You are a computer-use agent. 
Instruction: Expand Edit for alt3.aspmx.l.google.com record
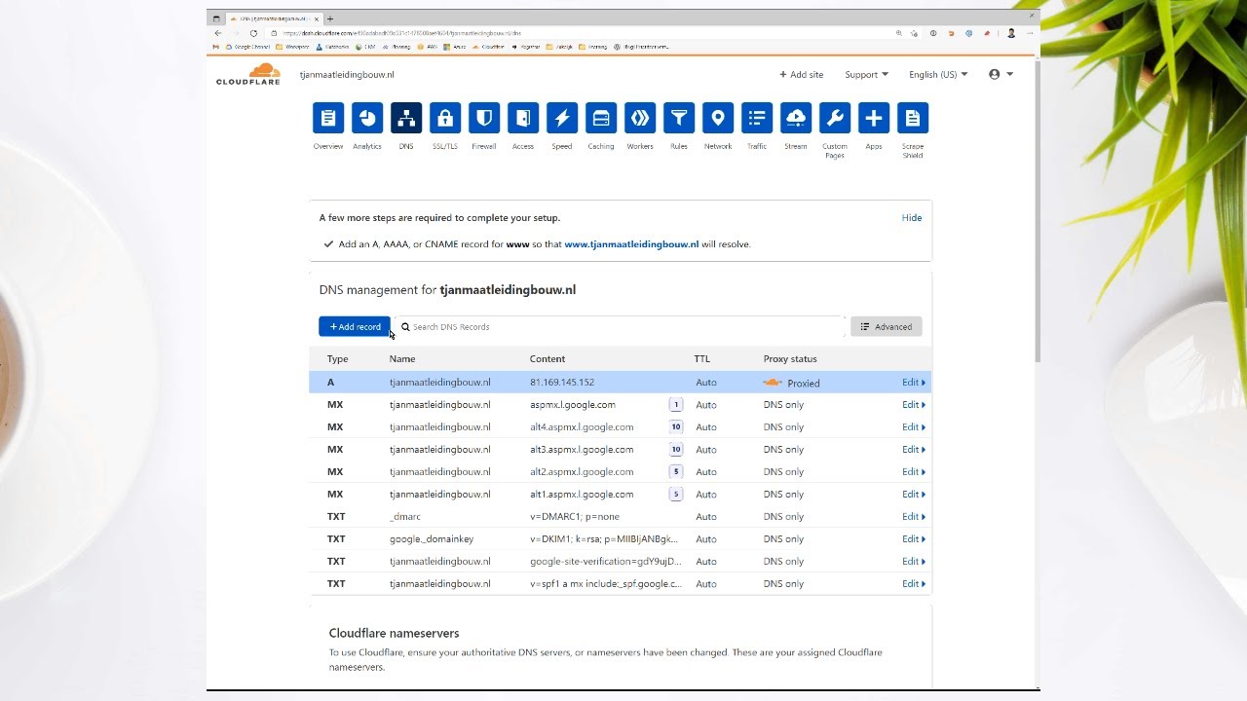(914, 450)
